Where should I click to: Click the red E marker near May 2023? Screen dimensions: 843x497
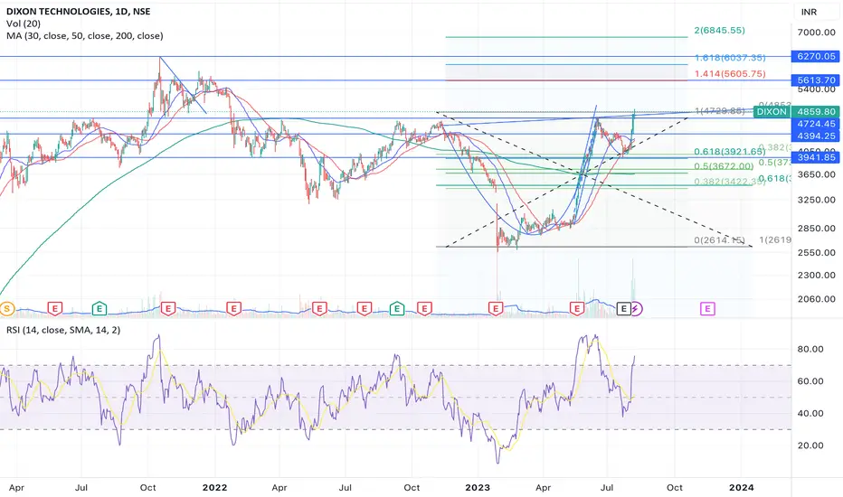[x=577, y=308]
